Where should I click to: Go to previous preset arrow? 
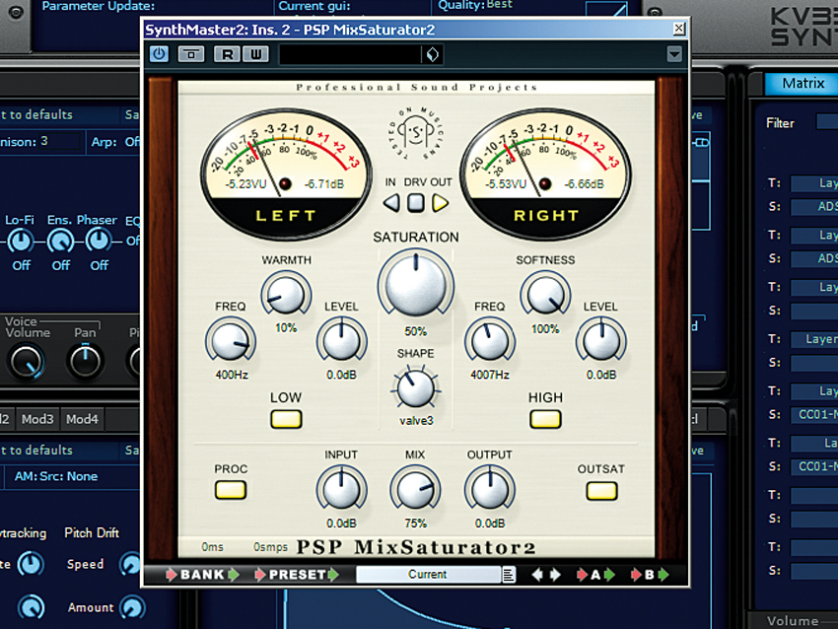point(537,575)
